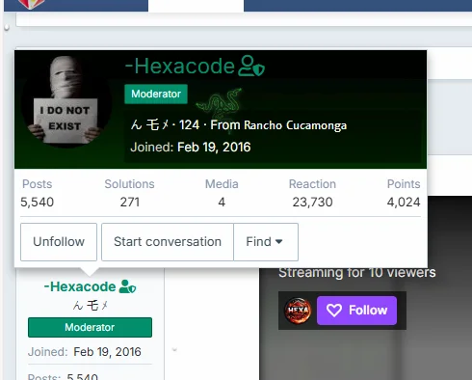Viewport: 472px width, 380px height.
Task: Click the Unfollow button
Action: (x=59, y=242)
